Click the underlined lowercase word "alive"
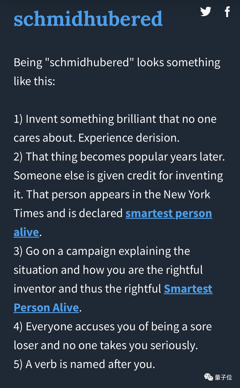 tap(26, 232)
